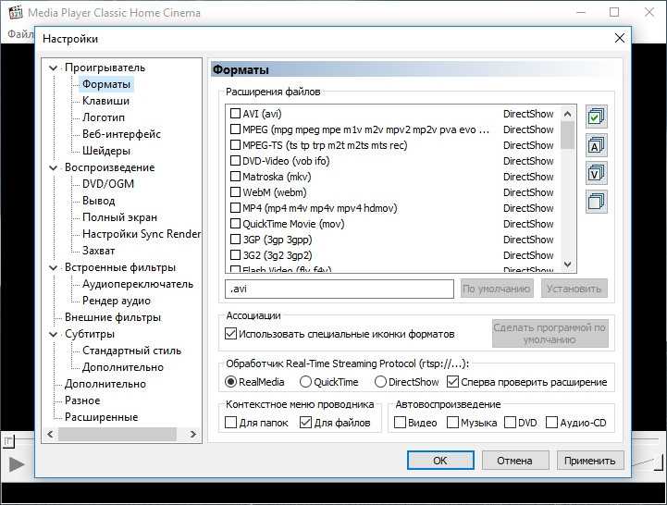Click the format list scroll-down arrow
This screenshot has height=505, width=667.
tap(567, 265)
